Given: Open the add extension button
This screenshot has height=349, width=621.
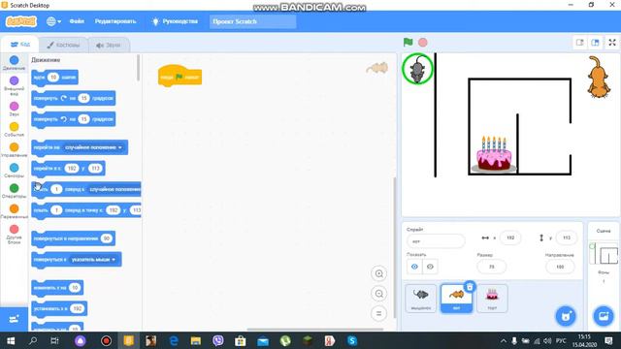Looking at the screenshot, I should click(14, 319).
